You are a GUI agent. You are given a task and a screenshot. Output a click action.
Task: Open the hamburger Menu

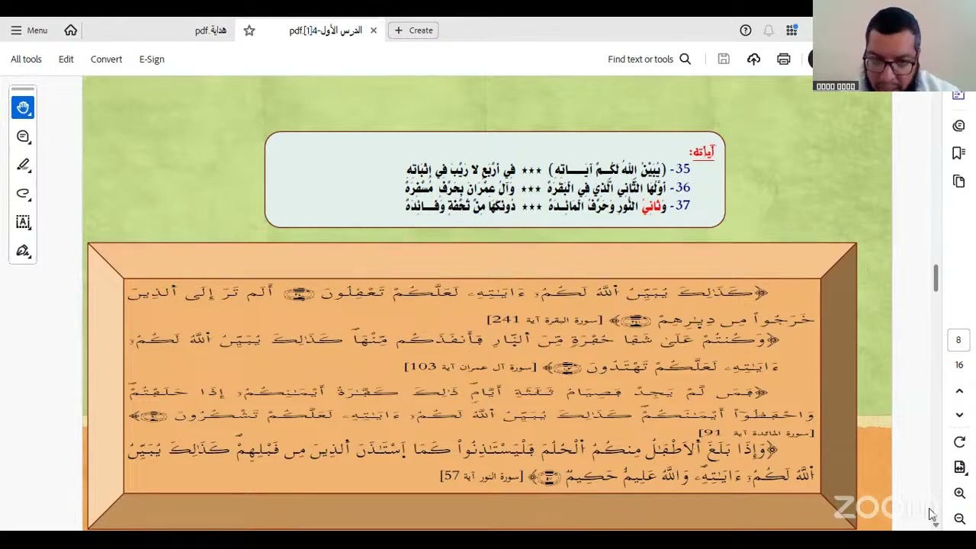(29, 30)
